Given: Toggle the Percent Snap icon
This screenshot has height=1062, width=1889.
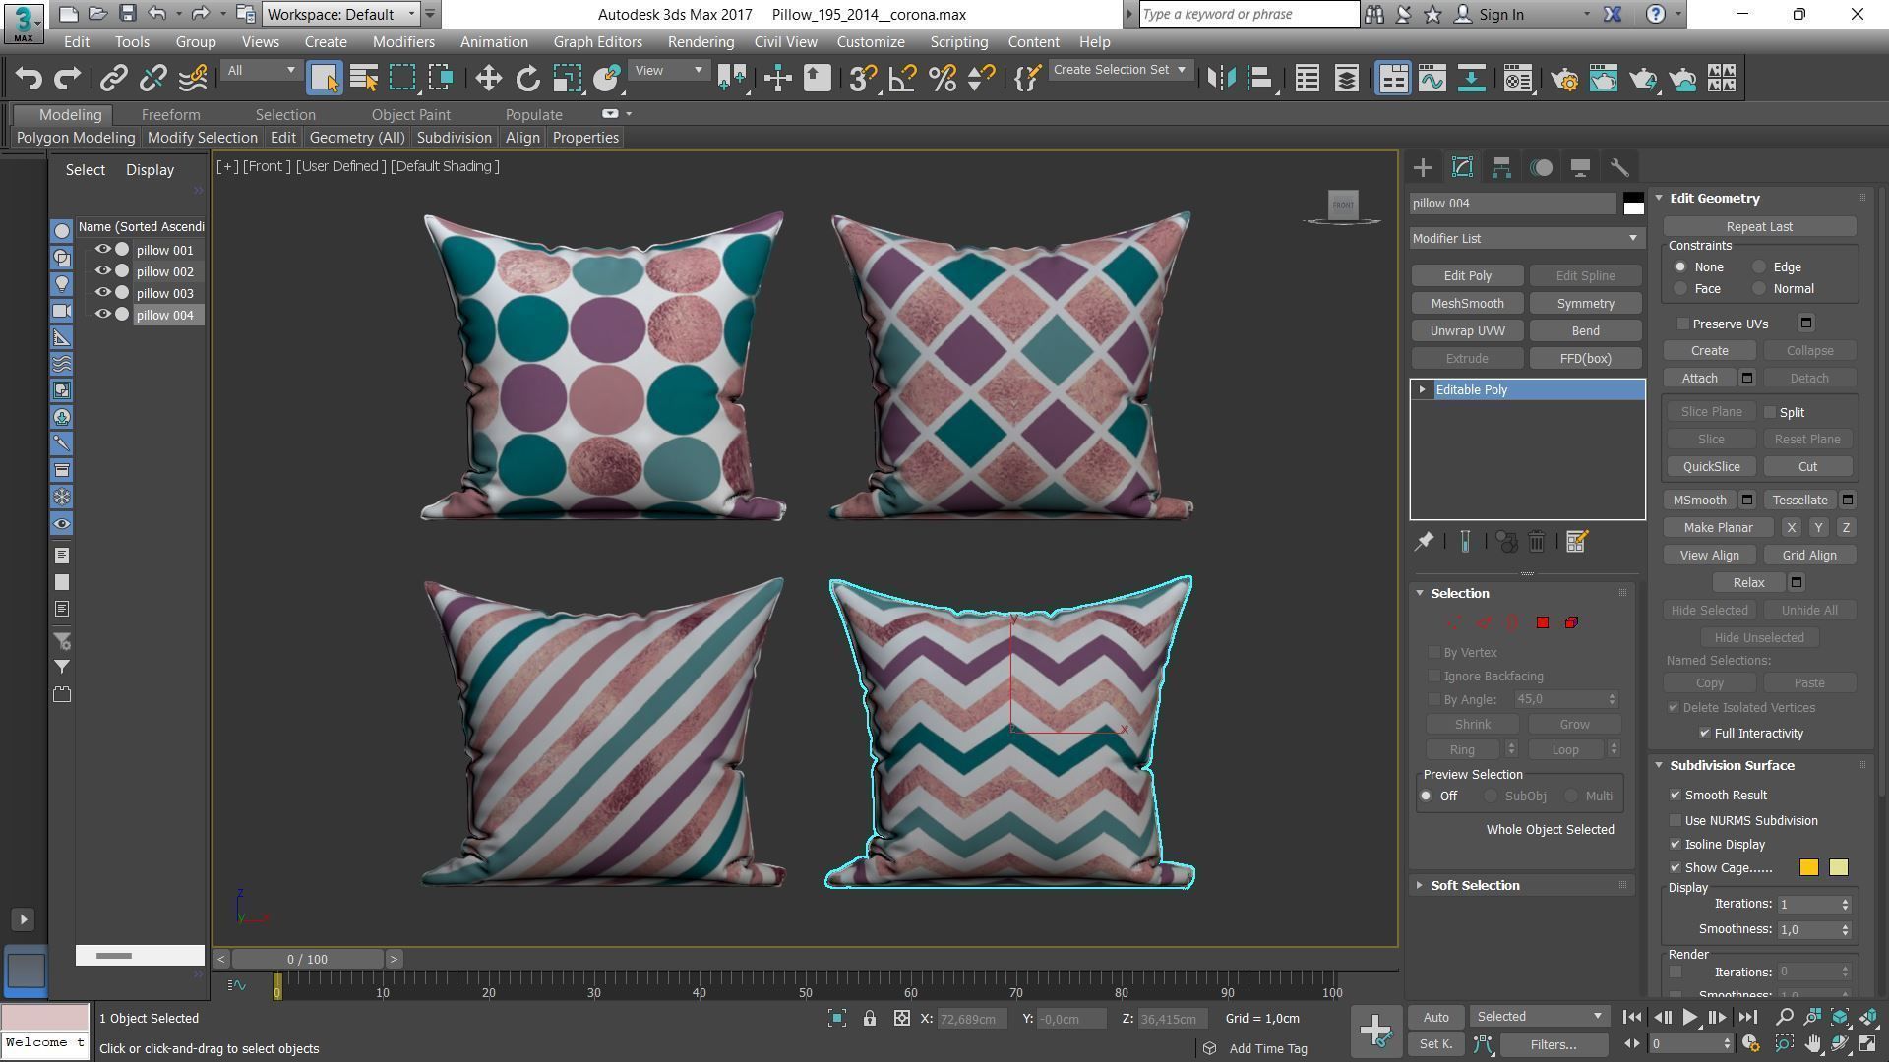Looking at the screenshot, I should pos(942,79).
